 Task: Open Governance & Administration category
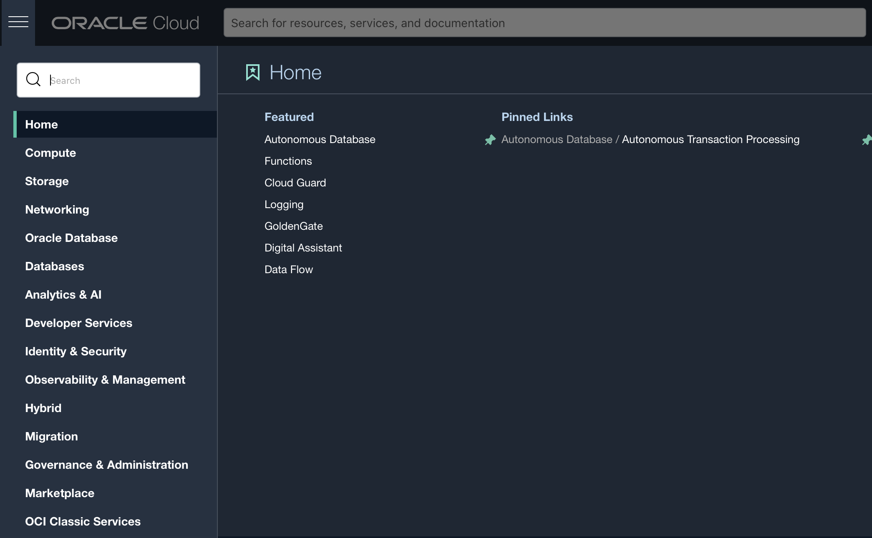[107, 465]
